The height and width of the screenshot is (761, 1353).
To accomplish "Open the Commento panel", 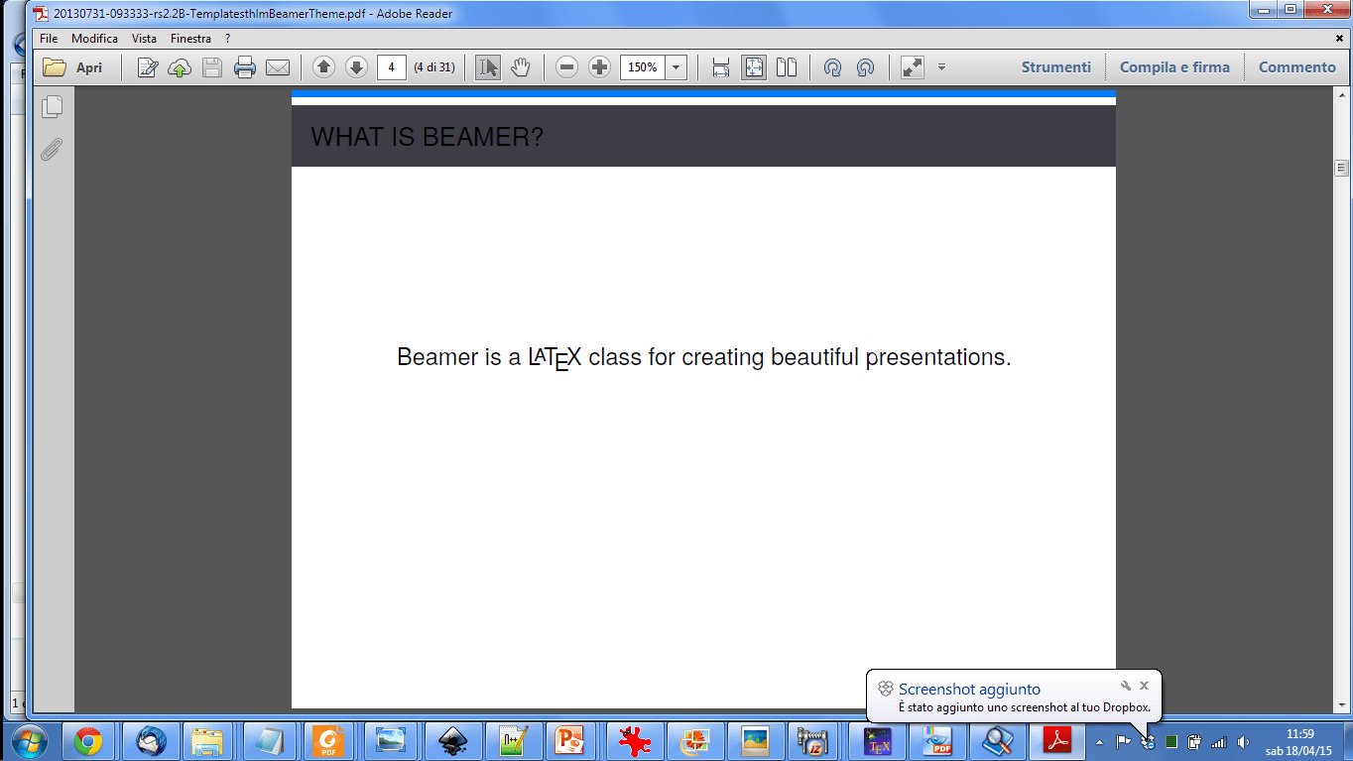I will pyautogui.click(x=1296, y=66).
